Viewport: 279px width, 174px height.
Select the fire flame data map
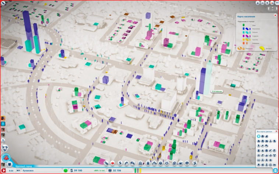point(263,151)
